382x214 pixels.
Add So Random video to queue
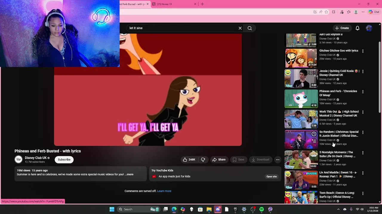pos(314,141)
